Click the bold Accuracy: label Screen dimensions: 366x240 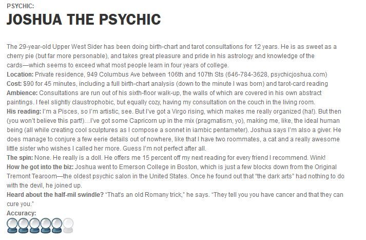pos(21,213)
